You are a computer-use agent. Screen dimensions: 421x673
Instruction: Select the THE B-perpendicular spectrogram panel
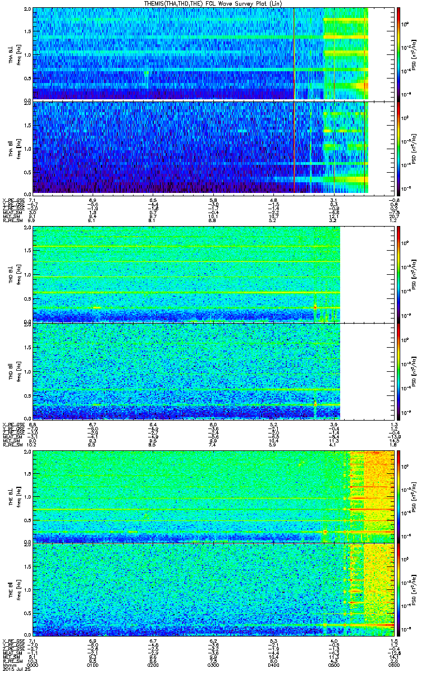(212, 496)
